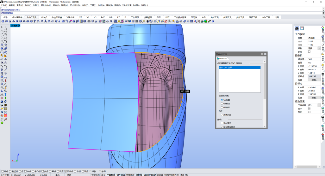This screenshot has height=176, width=325.
Task: Click the XNurbs panel scroll-up arrow
Action: point(265,62)
